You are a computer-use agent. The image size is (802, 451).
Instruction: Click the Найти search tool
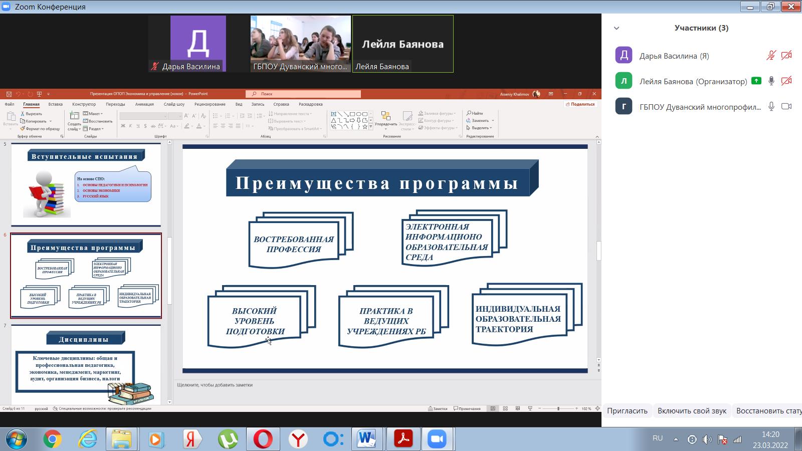click(475, 113)
